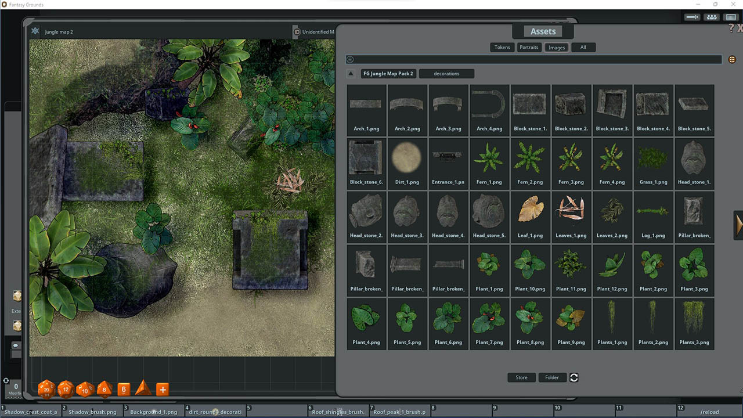Click FG Jungle Map Pack 2 breadcrumb
Screen dimensions: 743x418
(x=388, y=74)
